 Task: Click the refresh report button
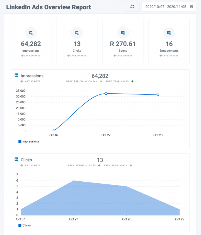coord(132,7)
